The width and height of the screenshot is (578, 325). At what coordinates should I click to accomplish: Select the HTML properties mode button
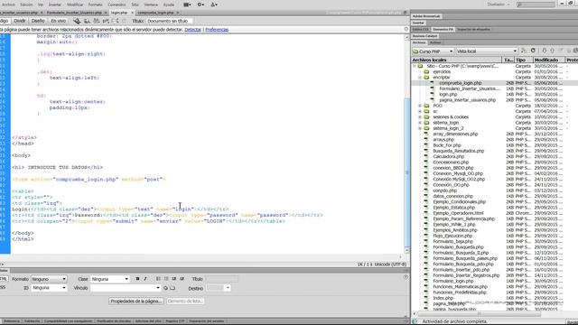click(4, 279)
